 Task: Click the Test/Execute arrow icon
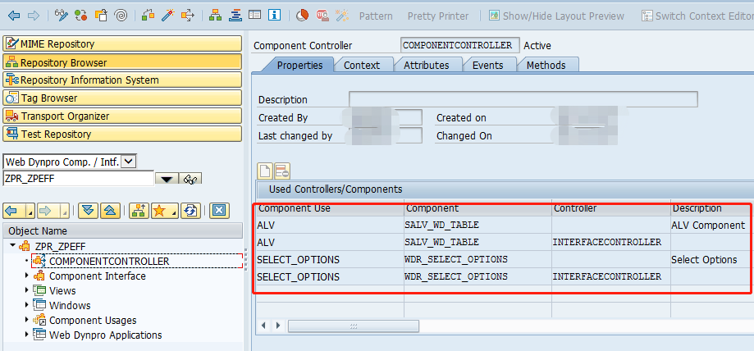[x=188, y=16]
